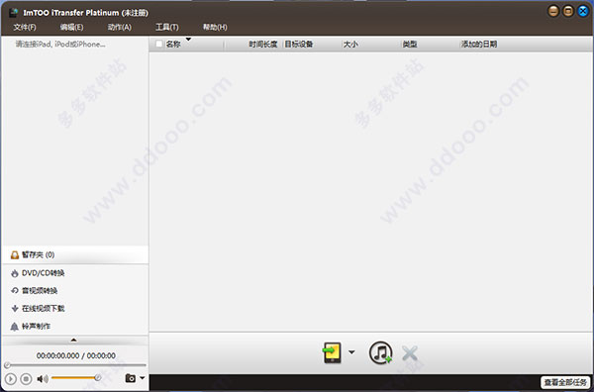Collapse the preview panel with up arrow
594x392 pixels.
pyautogui.click(x=74, y=341)
